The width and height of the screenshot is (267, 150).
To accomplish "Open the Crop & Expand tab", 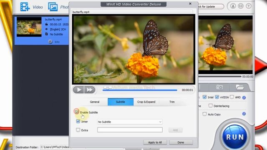I will (x=146, y=102).
